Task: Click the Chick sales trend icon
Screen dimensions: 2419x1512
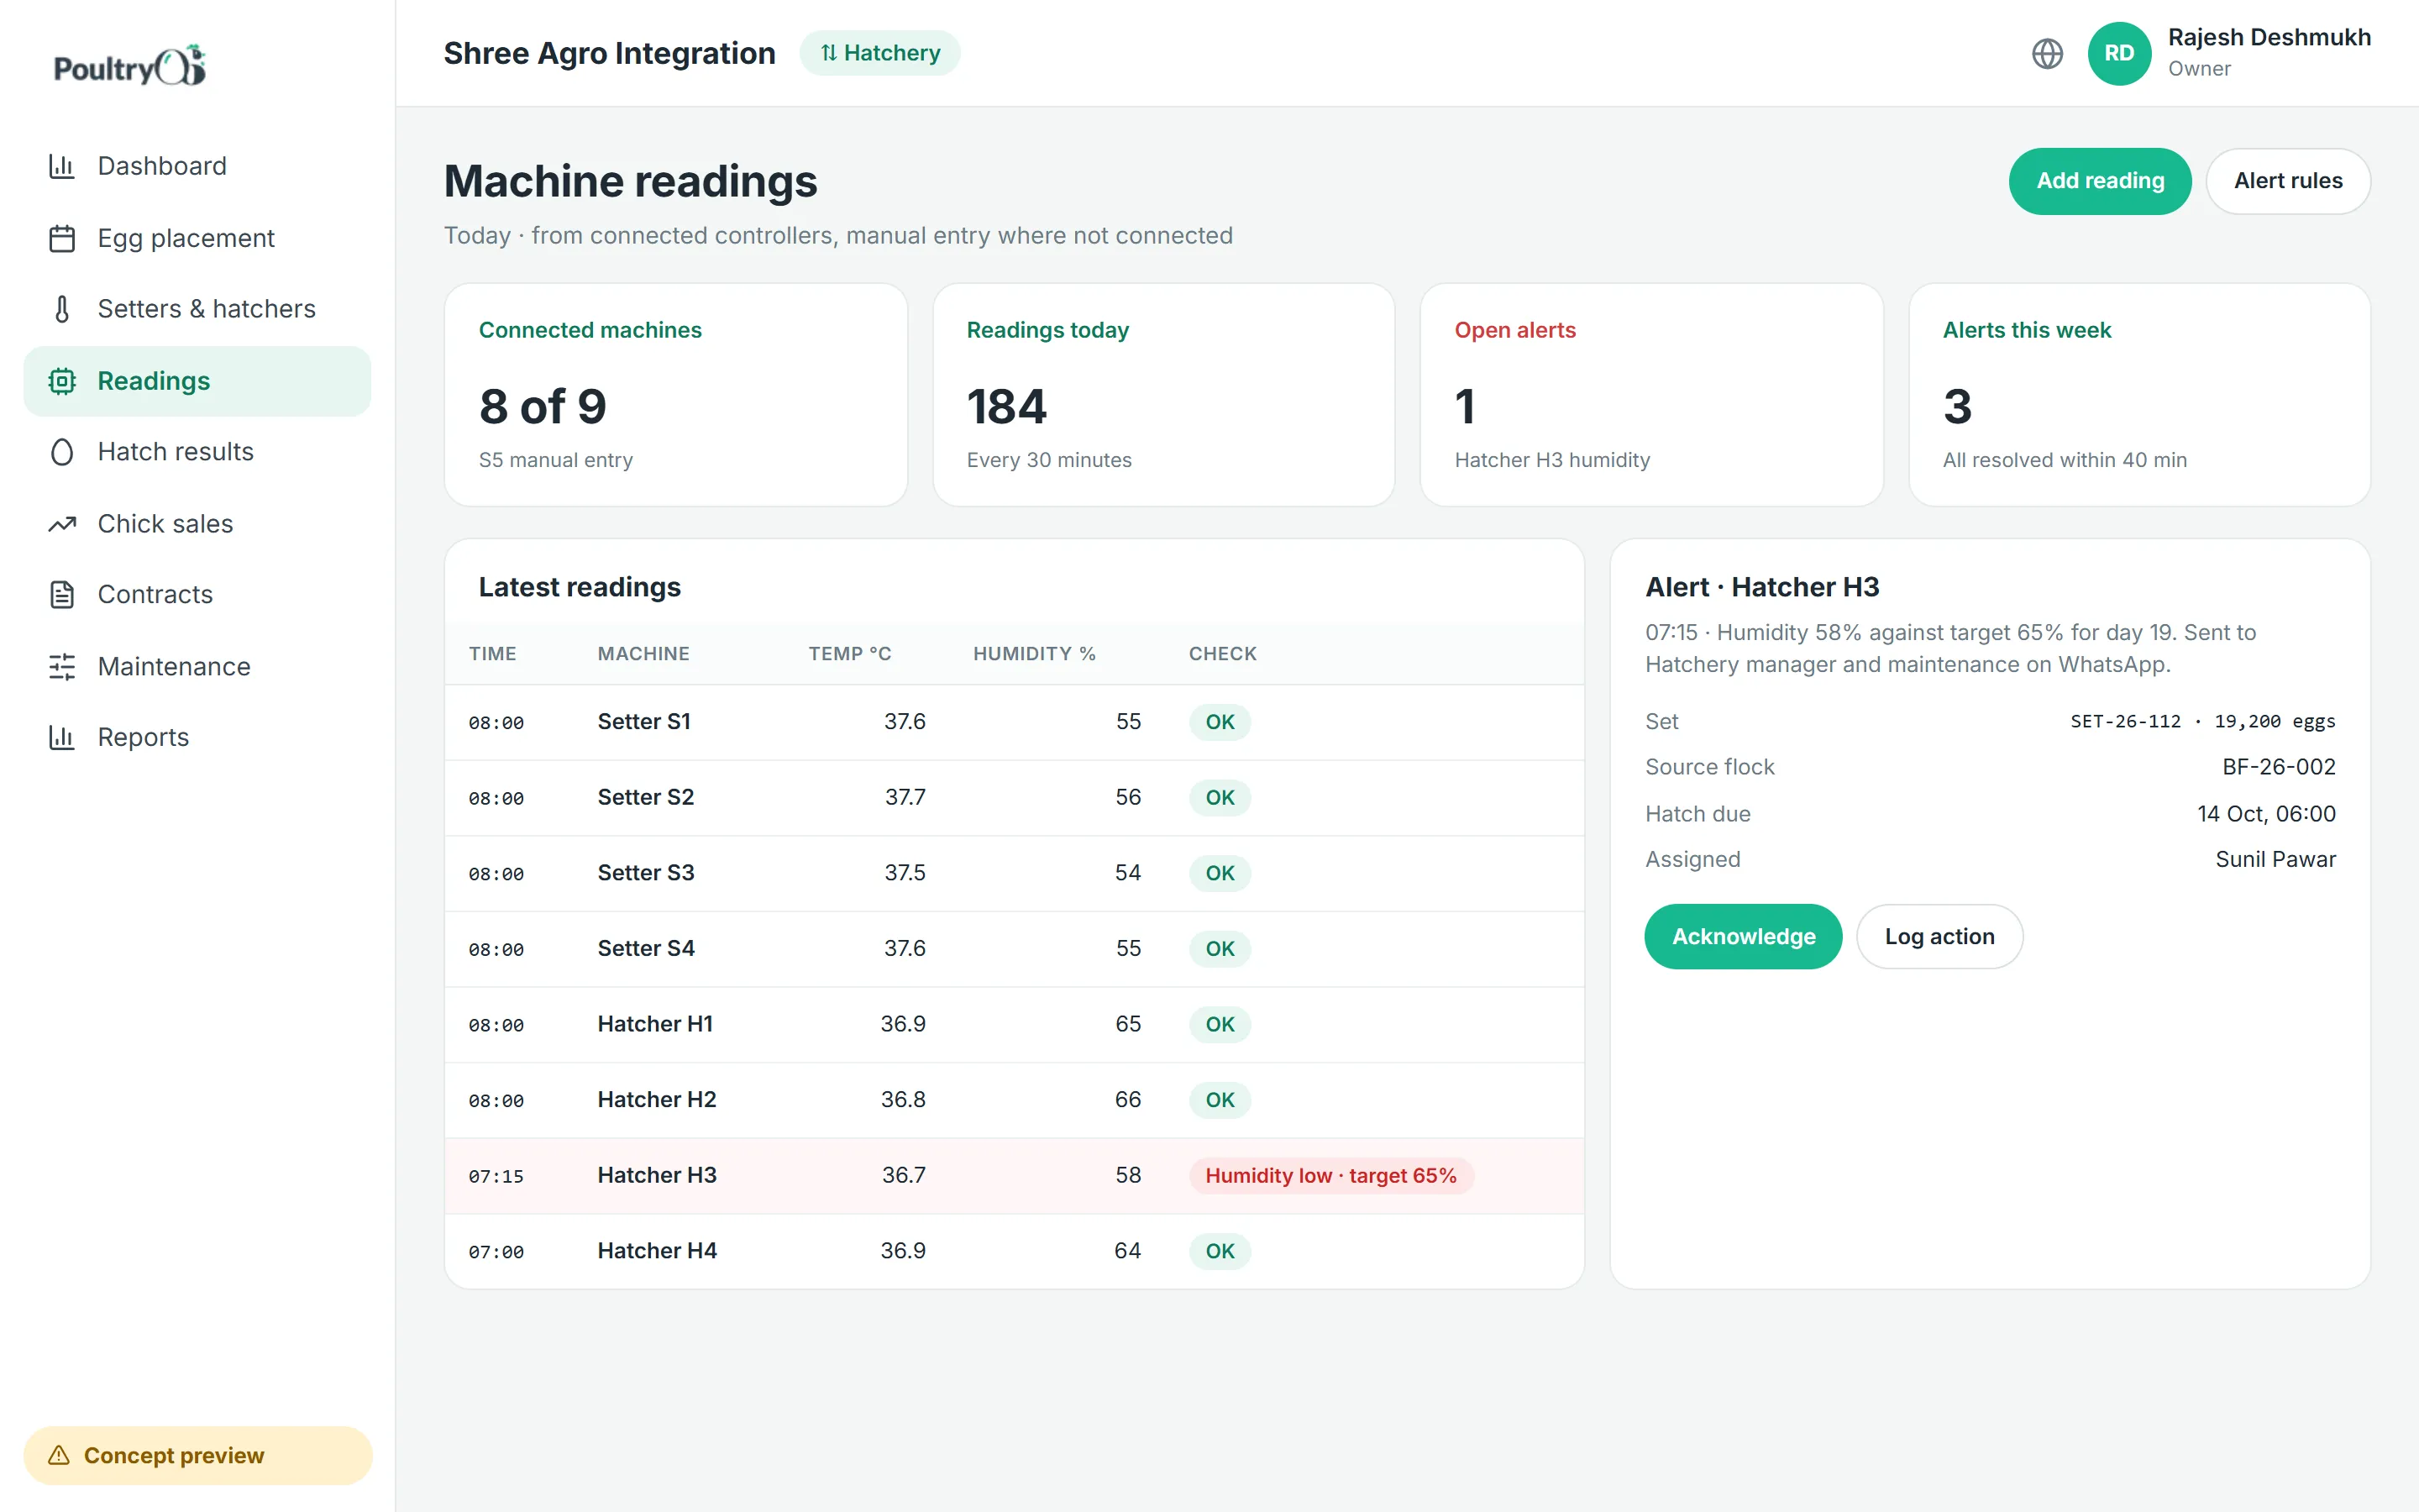Action: [62, 524]
